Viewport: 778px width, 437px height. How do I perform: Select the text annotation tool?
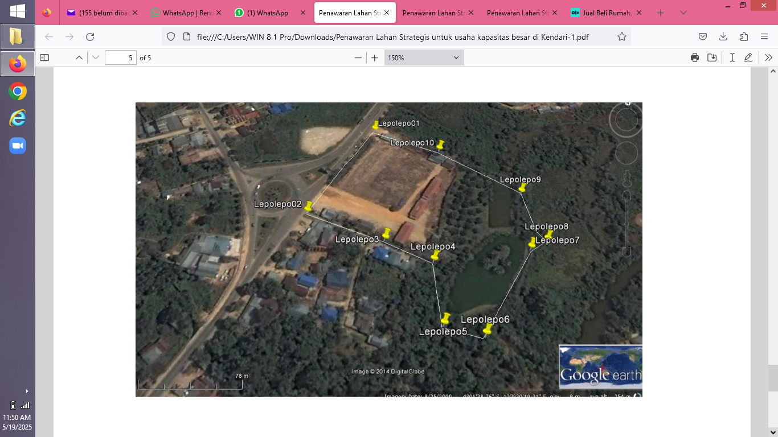pos(732,57)
